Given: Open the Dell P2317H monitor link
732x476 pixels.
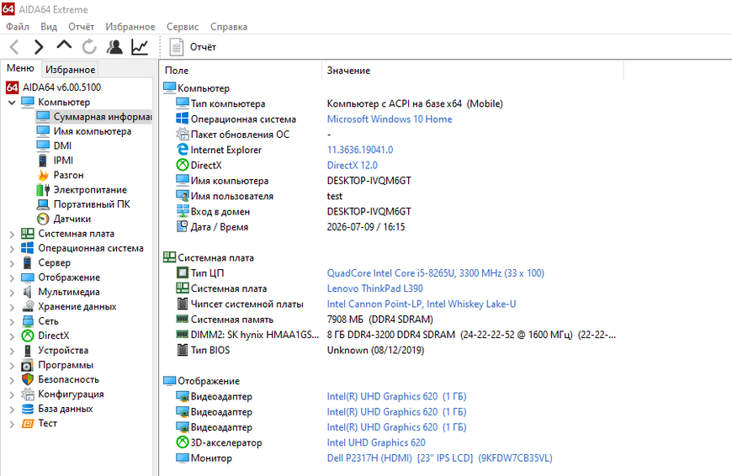Looking at the screenshot, I should (439, 457).
